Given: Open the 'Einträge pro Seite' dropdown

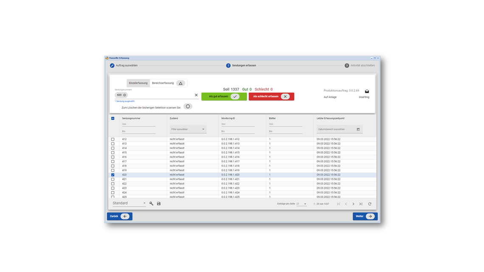Looking at the screenshot, I should [x=301, y=204].
